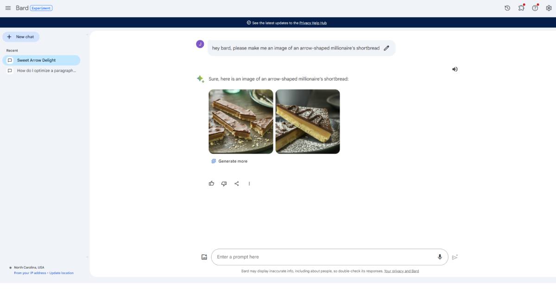Open the hamburger main menu

tap(8, 8)
